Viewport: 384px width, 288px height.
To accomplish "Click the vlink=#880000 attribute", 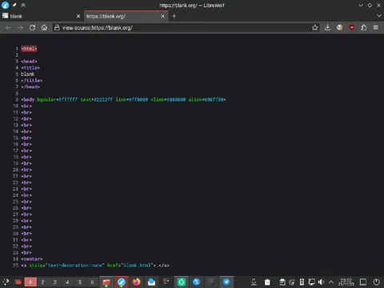I will 168,99.
